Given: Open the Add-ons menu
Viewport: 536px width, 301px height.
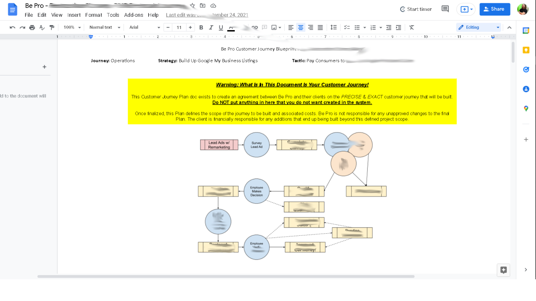Looking at the screenshot, I should (134, 15).
